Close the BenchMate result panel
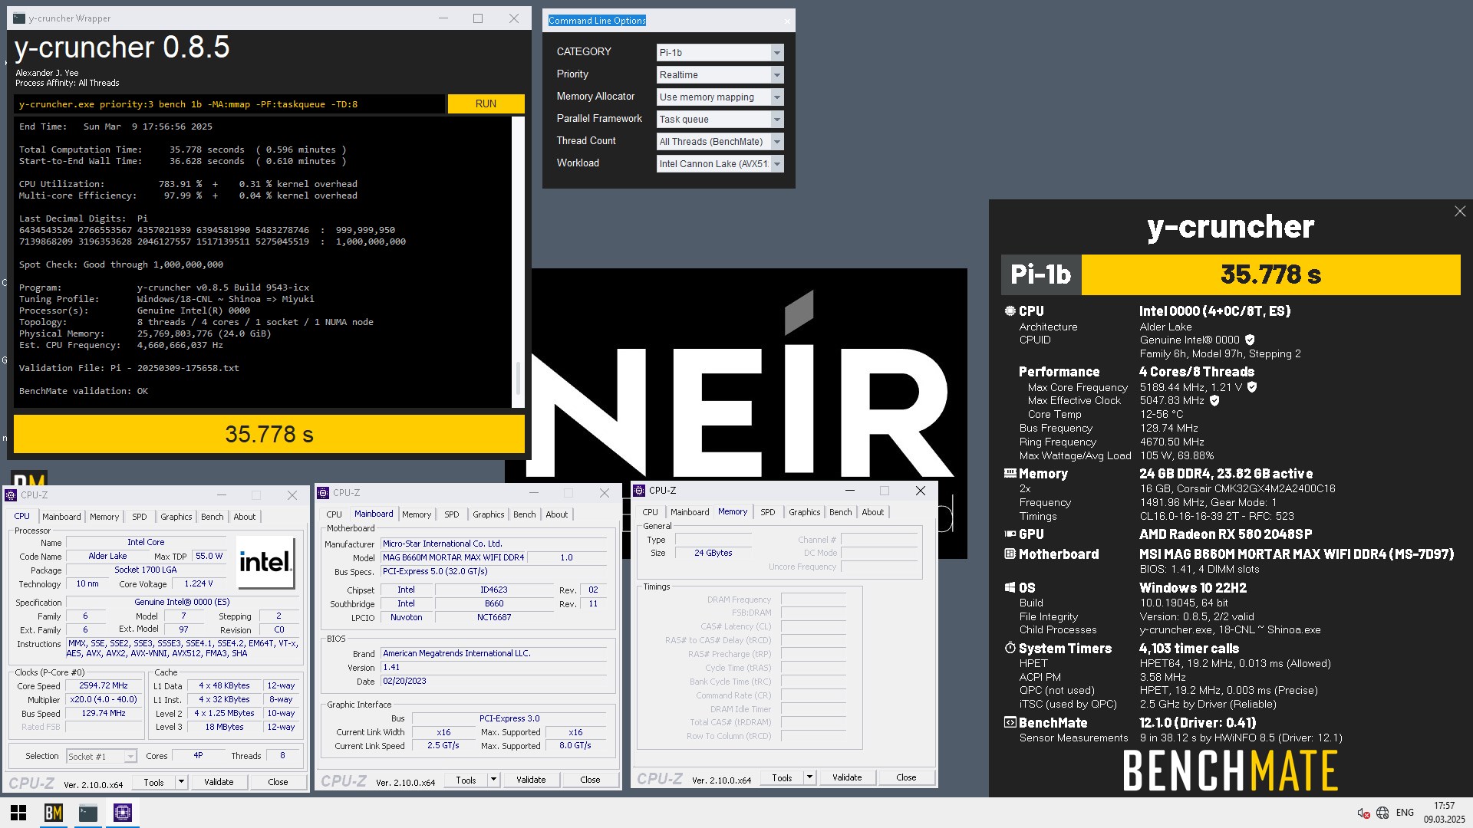The image size is (1473, 828). [x=1460, y=212]
